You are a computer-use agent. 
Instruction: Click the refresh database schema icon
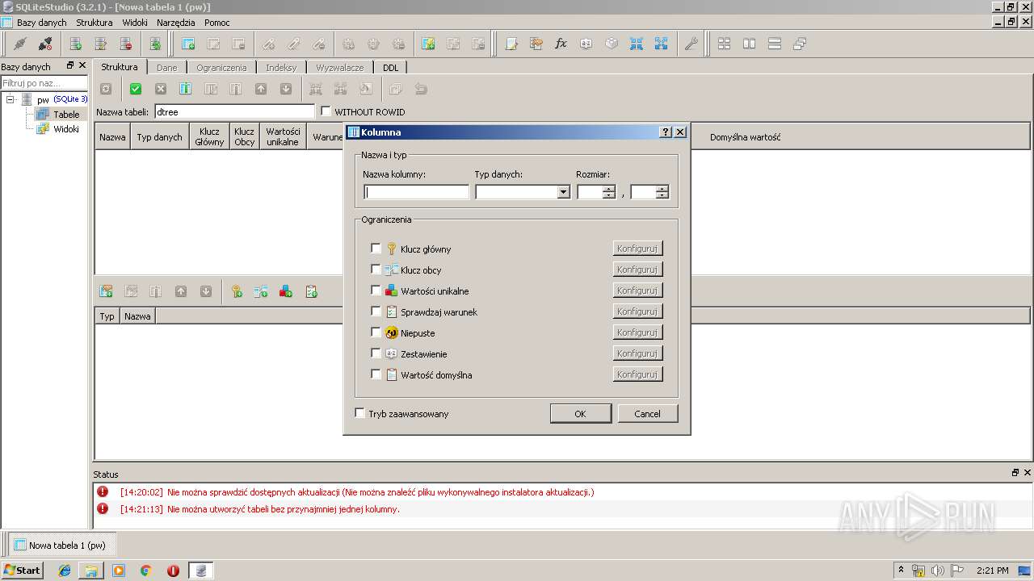[155, 44]
